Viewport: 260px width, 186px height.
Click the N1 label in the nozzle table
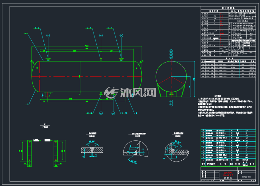(203, 64)
